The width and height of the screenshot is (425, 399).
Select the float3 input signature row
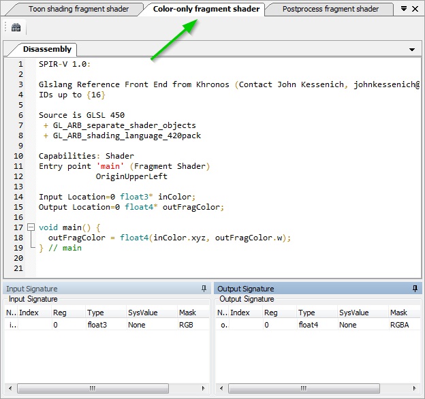point(107,325)
